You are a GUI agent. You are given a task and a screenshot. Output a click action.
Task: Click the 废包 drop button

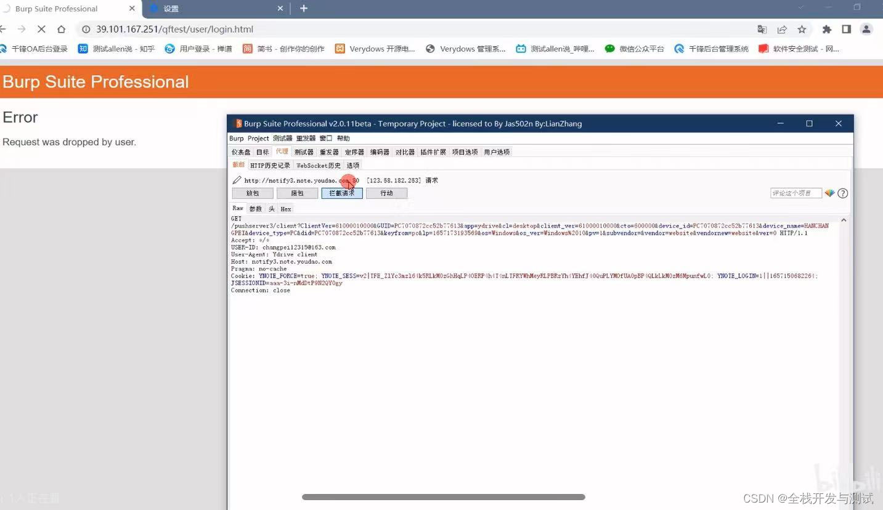tap(297, 193)
